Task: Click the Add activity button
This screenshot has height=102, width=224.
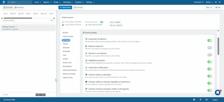Action: (x=65, y=8)
